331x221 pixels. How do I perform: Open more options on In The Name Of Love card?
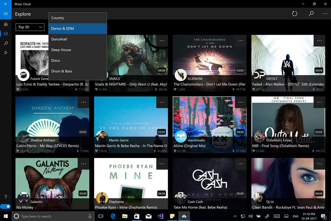(x=162, y=102)
